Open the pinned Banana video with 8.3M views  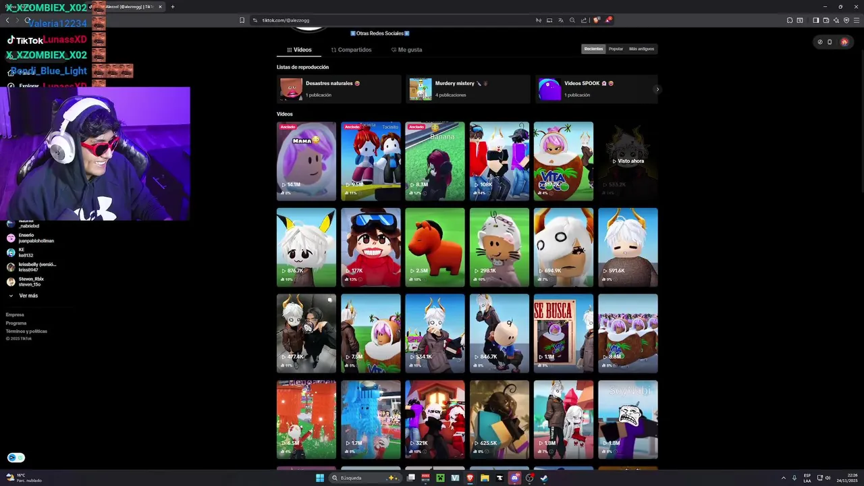[435, 161]
